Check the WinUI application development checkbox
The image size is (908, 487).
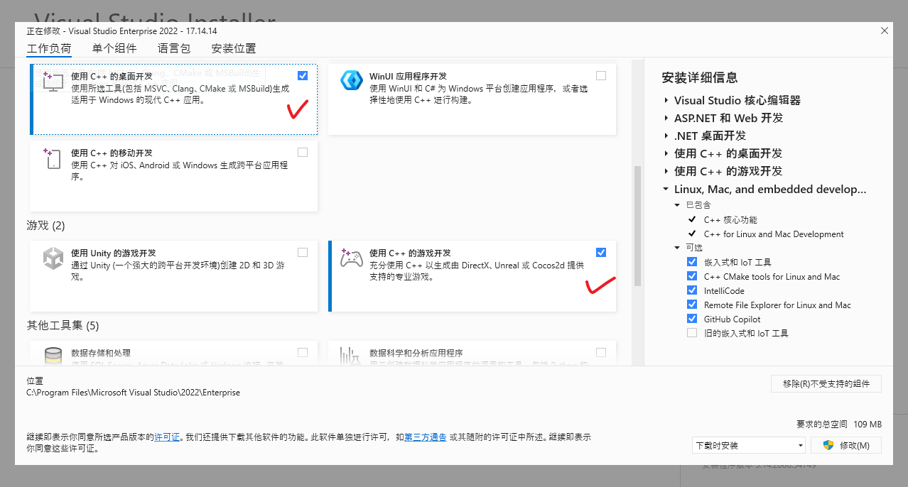click(601, 75)
